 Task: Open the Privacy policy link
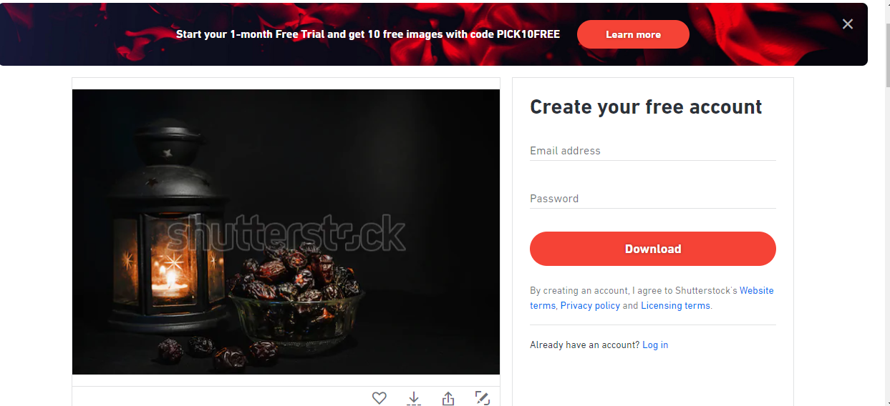point(590,305)
